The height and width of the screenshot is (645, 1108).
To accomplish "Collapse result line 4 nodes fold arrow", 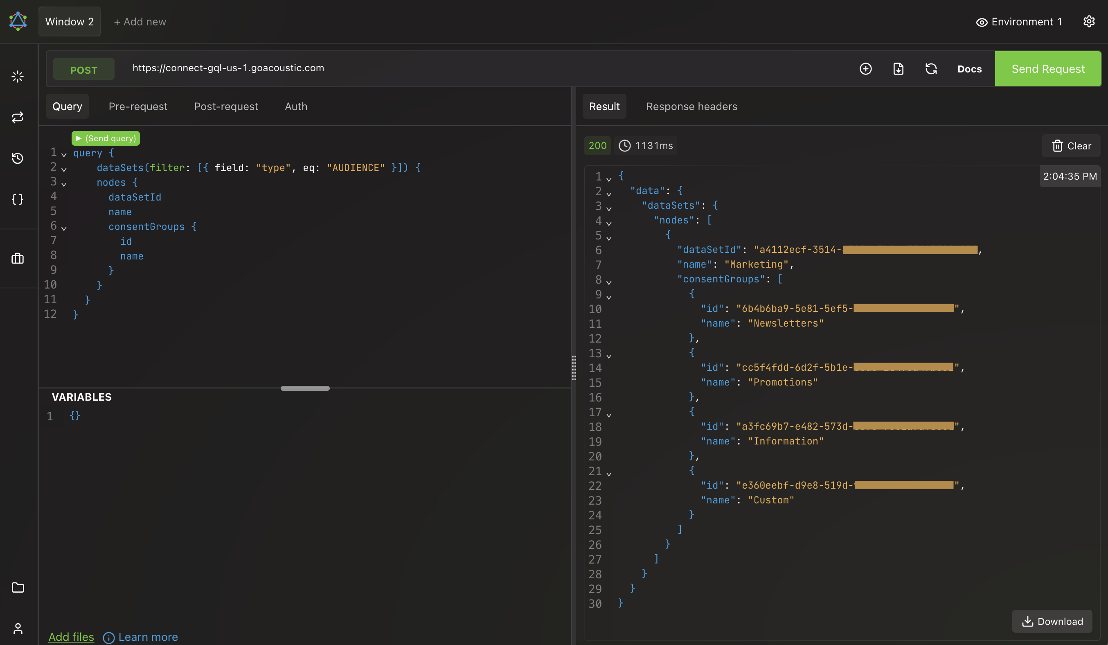I will [x=609, y=223].
